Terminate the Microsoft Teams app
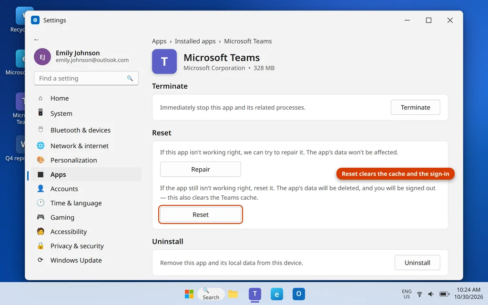This screenshot has width=488, height=305. coord(415,107)
